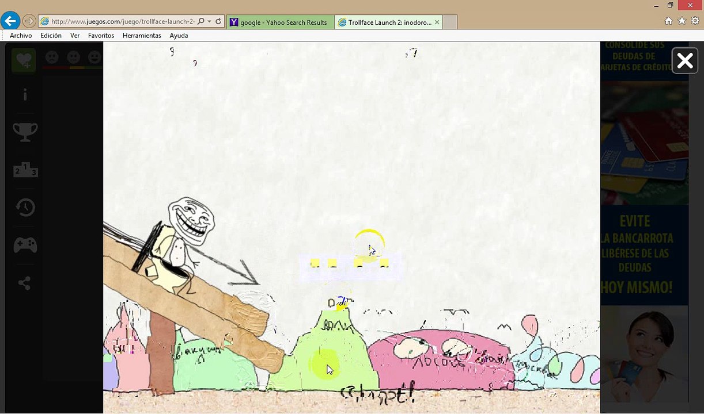Rate the game with the sad face
The image size is (704, 414).
[x=52, y=57]
